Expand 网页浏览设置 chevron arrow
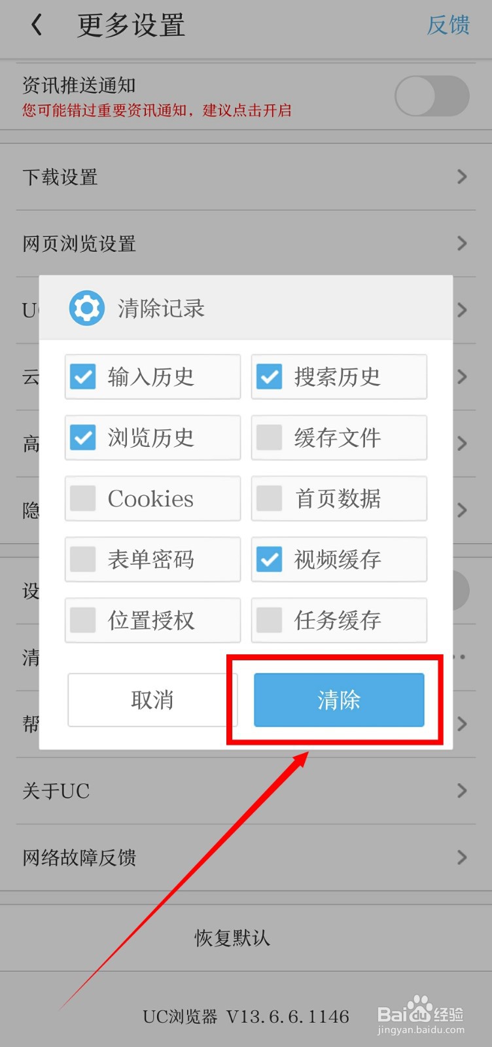 pos(462,243)
